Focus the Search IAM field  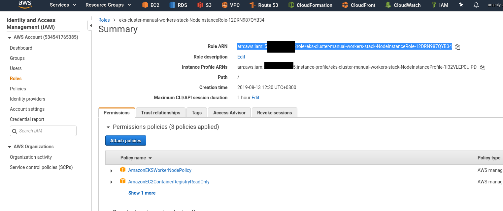43,131
